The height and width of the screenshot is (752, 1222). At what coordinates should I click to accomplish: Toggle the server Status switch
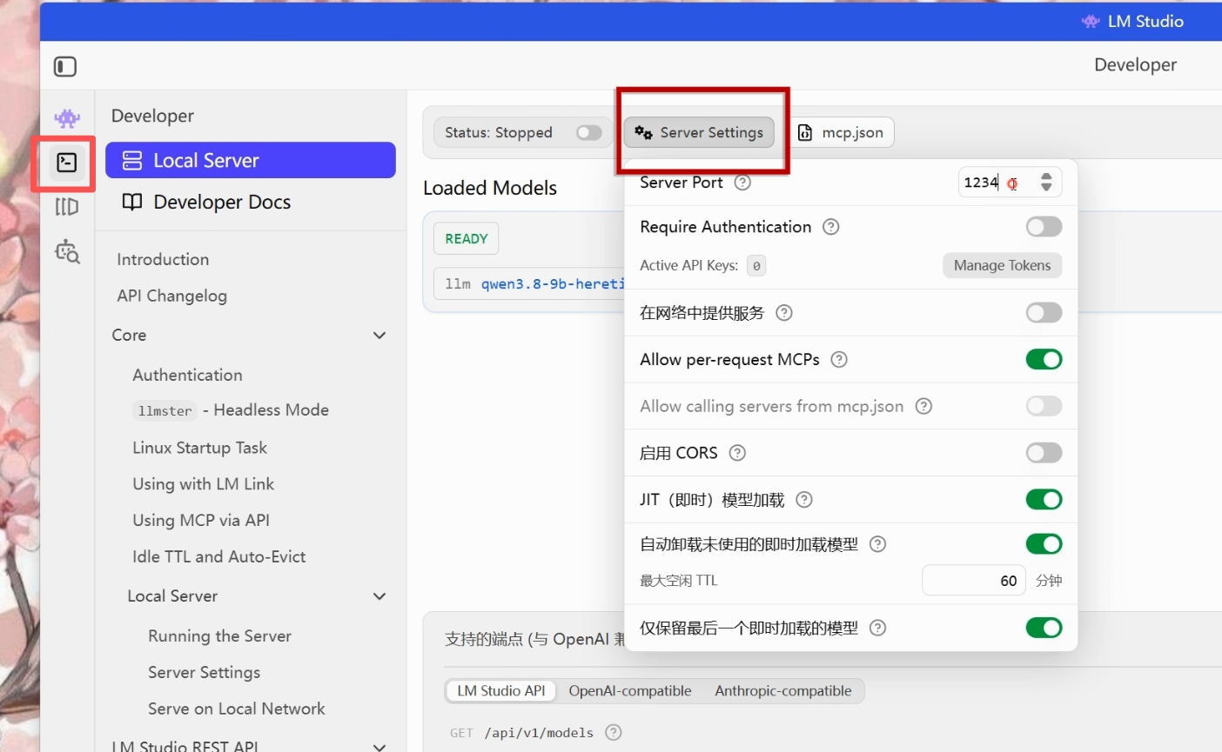(589, 132)
